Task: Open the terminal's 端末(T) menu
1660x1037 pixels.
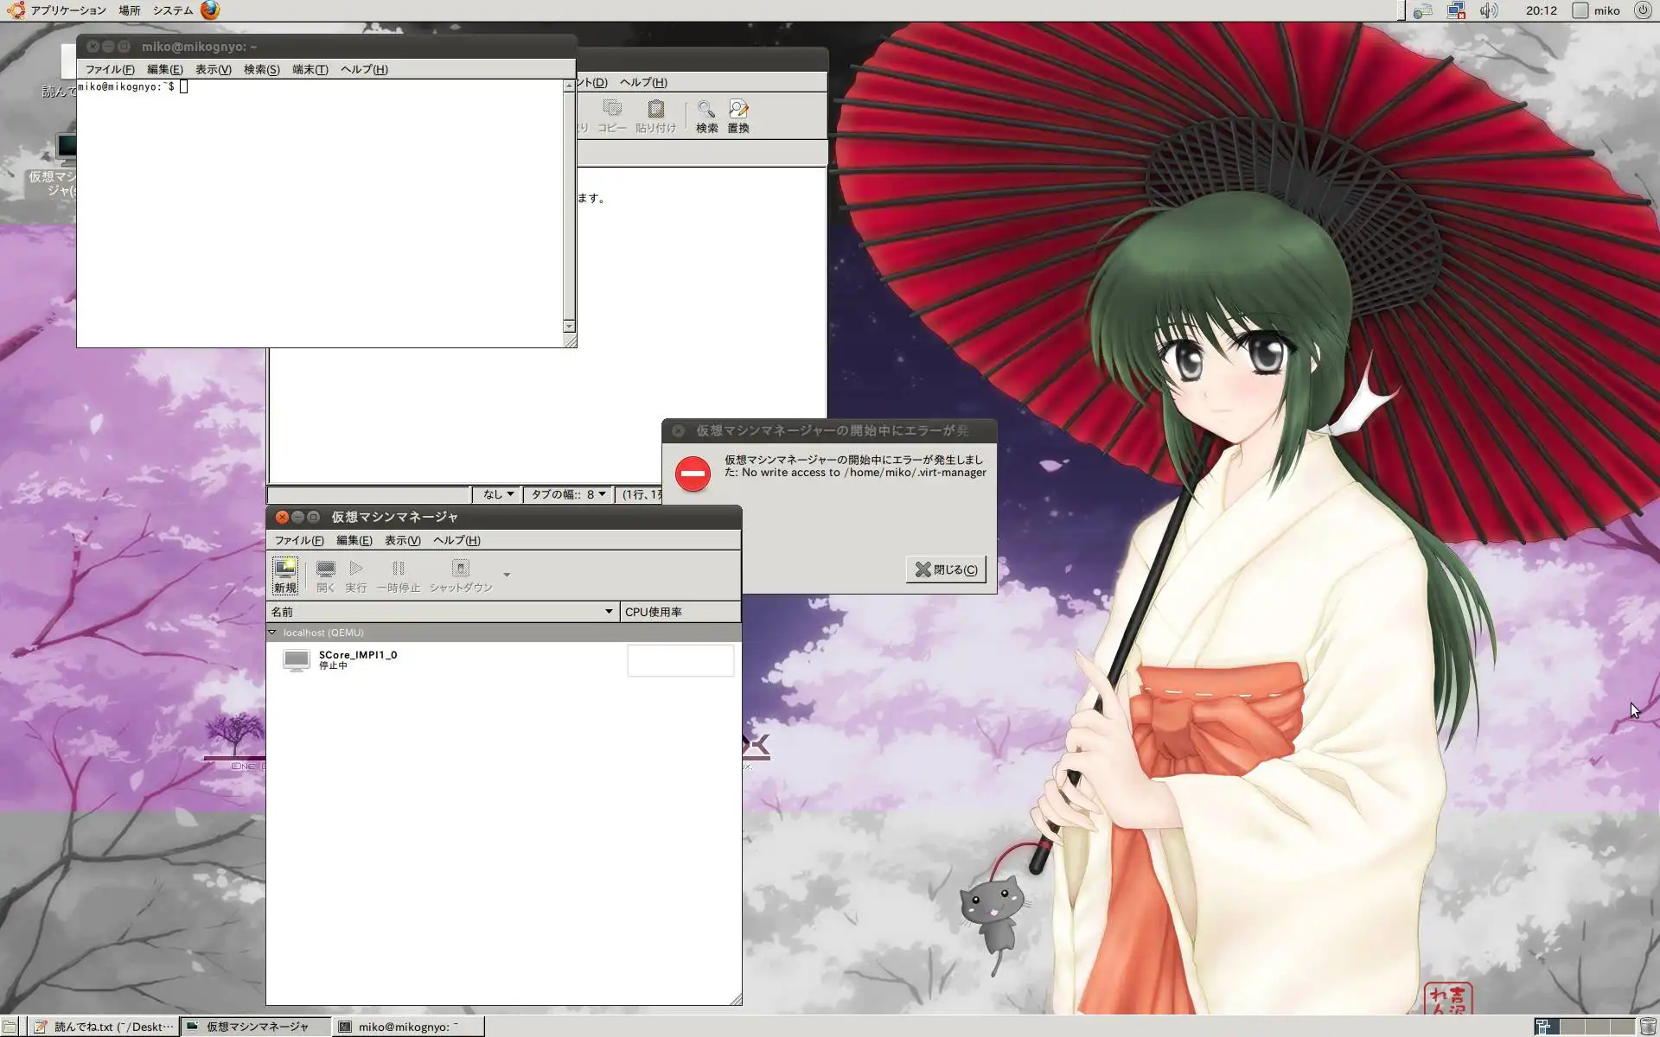Action: click(310, 69)
